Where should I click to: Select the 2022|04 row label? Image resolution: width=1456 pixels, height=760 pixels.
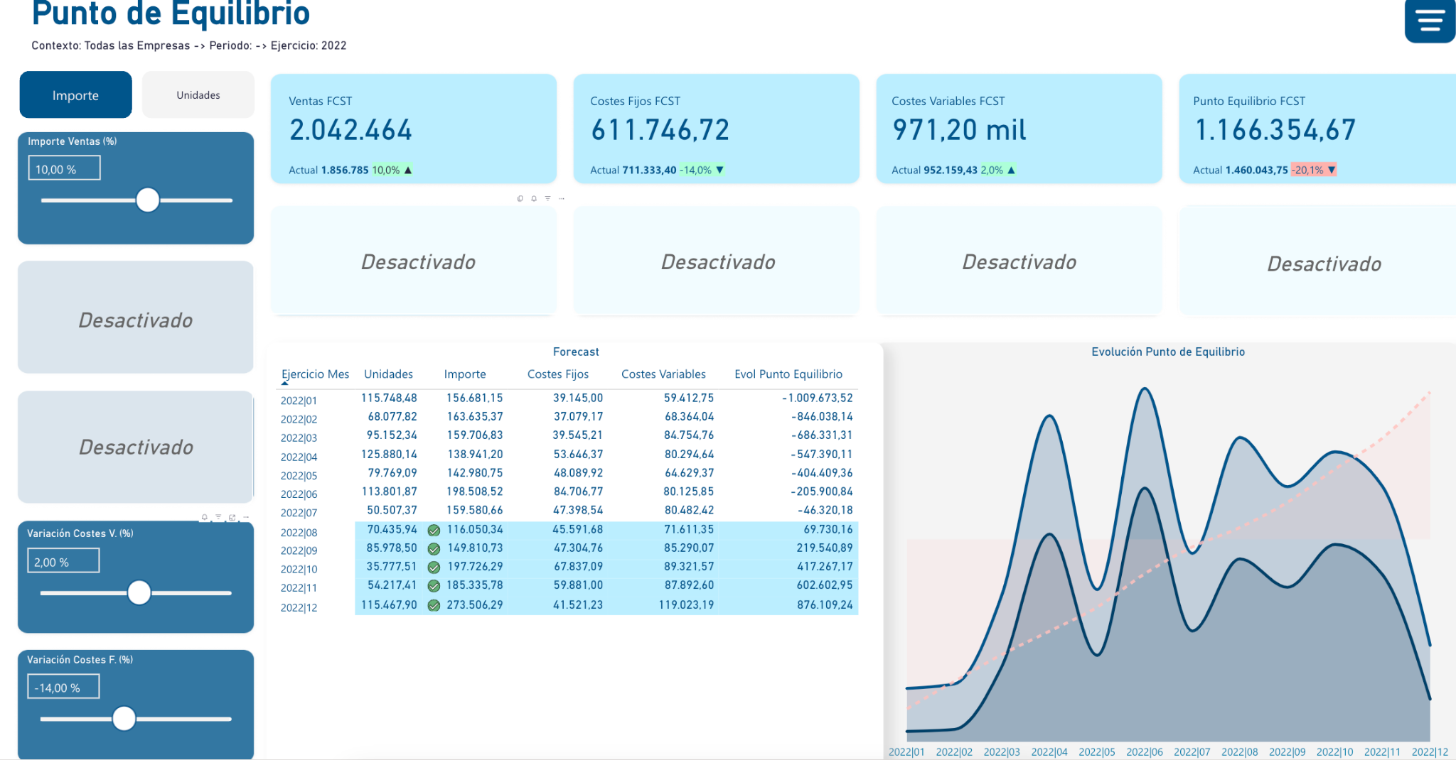point(299,457)
